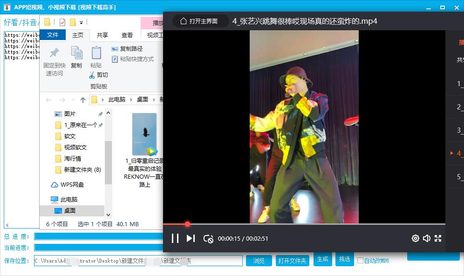
Task: Expand the 桌面 breadcrumb chevron
Action: pyautogui.click(x=155, y=99)
